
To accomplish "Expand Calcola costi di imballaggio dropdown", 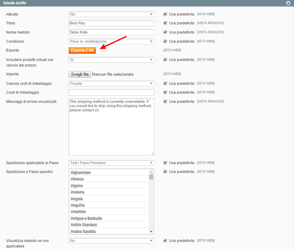I will (x=111, y=84).
